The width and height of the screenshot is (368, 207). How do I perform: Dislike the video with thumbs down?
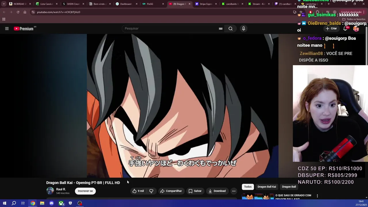coord(151,191)
